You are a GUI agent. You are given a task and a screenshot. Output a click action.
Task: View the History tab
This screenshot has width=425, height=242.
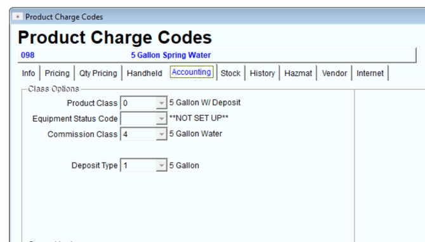[263, 73]
